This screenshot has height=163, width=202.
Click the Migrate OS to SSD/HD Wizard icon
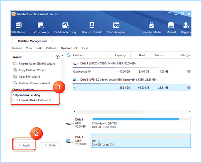pyautogui.click(x=15, y=63)
